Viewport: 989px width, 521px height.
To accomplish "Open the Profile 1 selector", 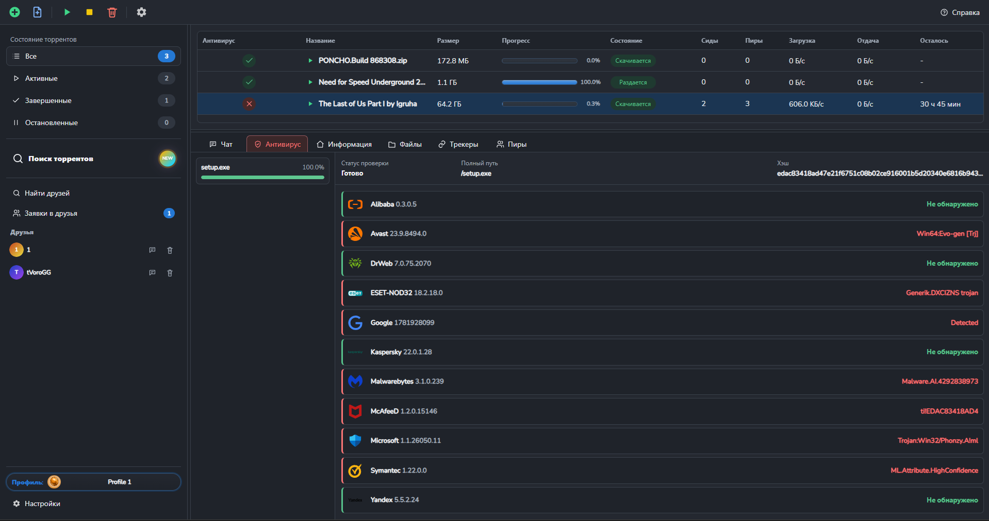I will (x=93, y=482).
